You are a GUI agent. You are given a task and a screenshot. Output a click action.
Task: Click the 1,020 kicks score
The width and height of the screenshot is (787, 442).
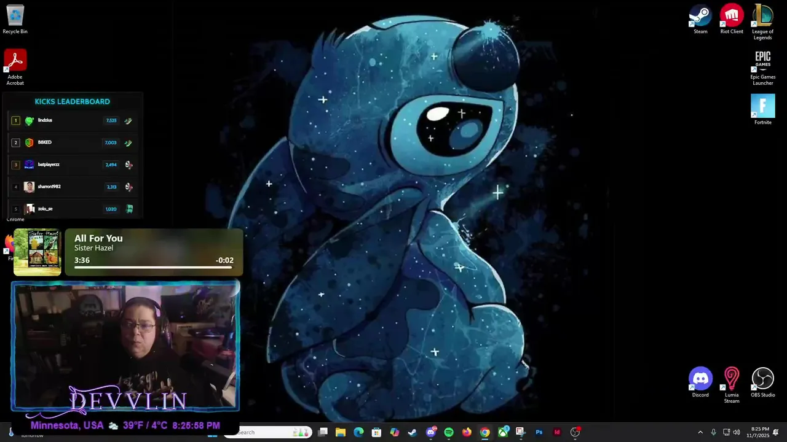111,209
